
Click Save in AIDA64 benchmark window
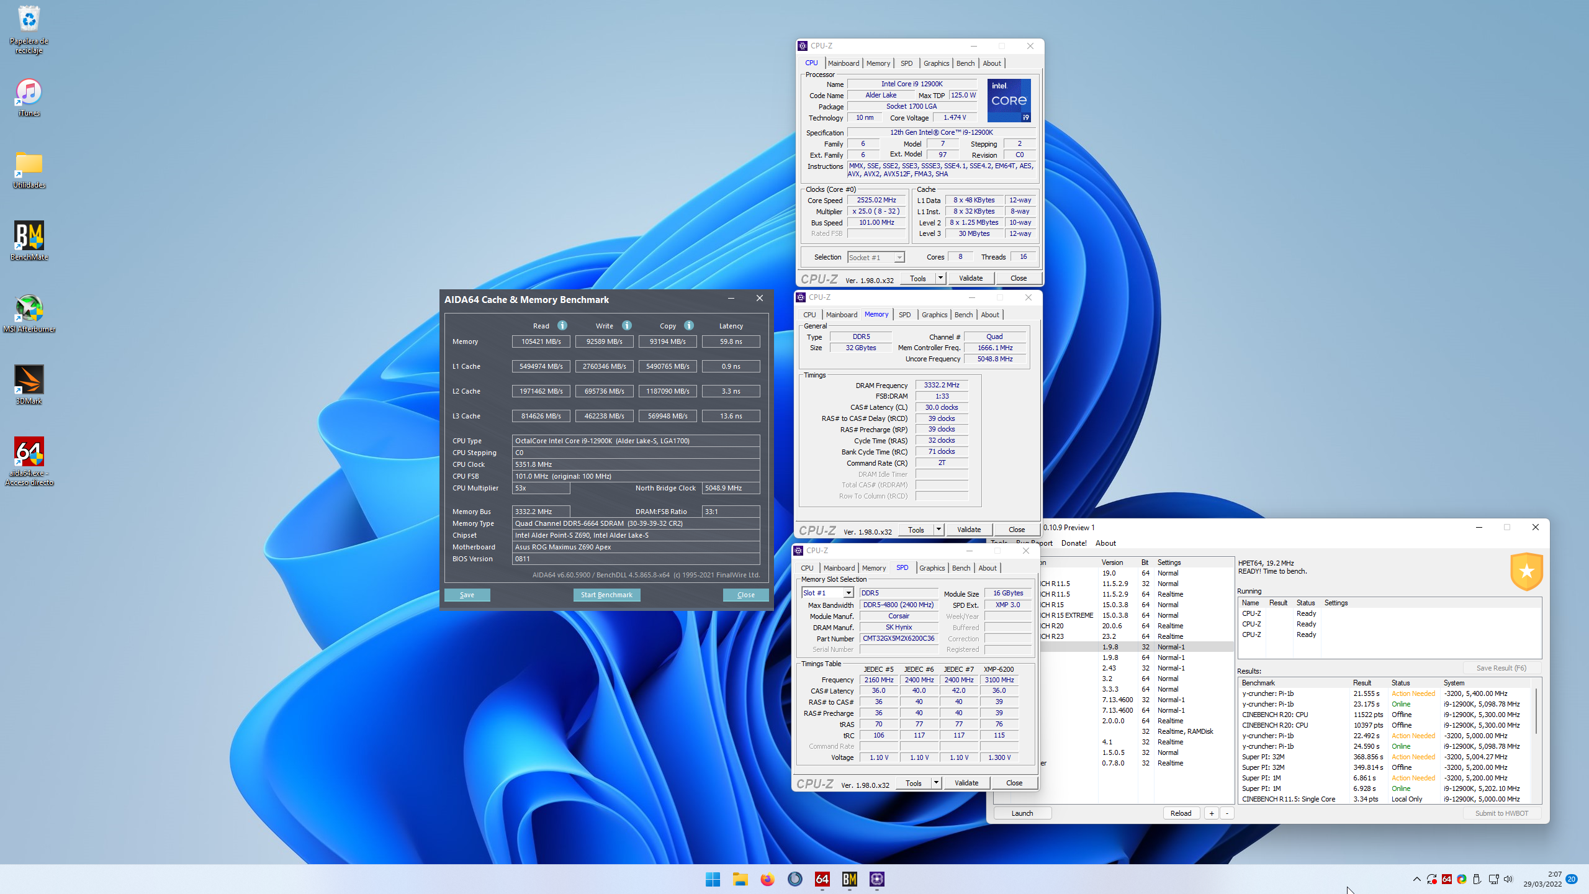click(x=467, y=595)
